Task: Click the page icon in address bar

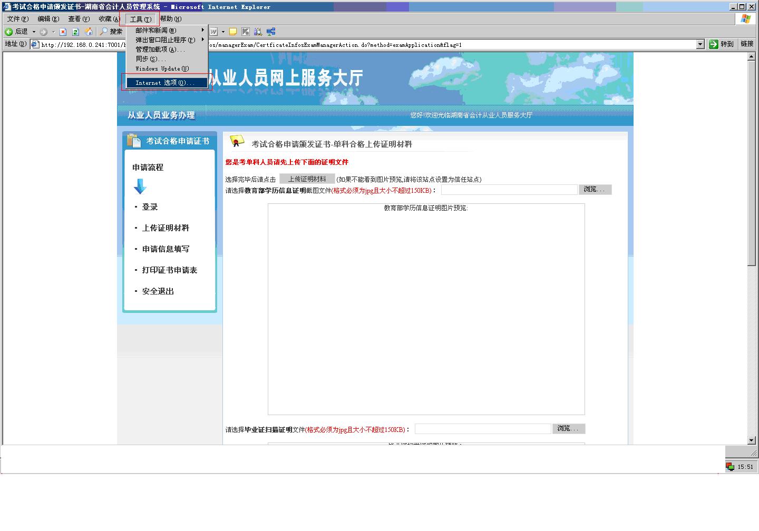Action: [35, 44]
